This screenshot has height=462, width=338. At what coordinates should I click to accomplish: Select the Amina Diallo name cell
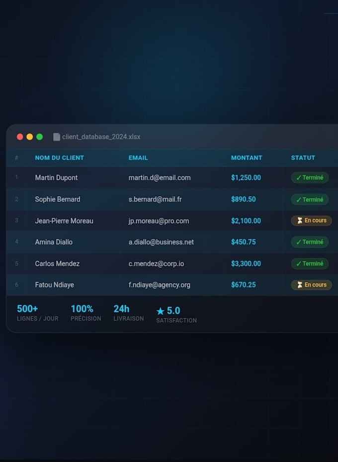click(x=54, y=242)
